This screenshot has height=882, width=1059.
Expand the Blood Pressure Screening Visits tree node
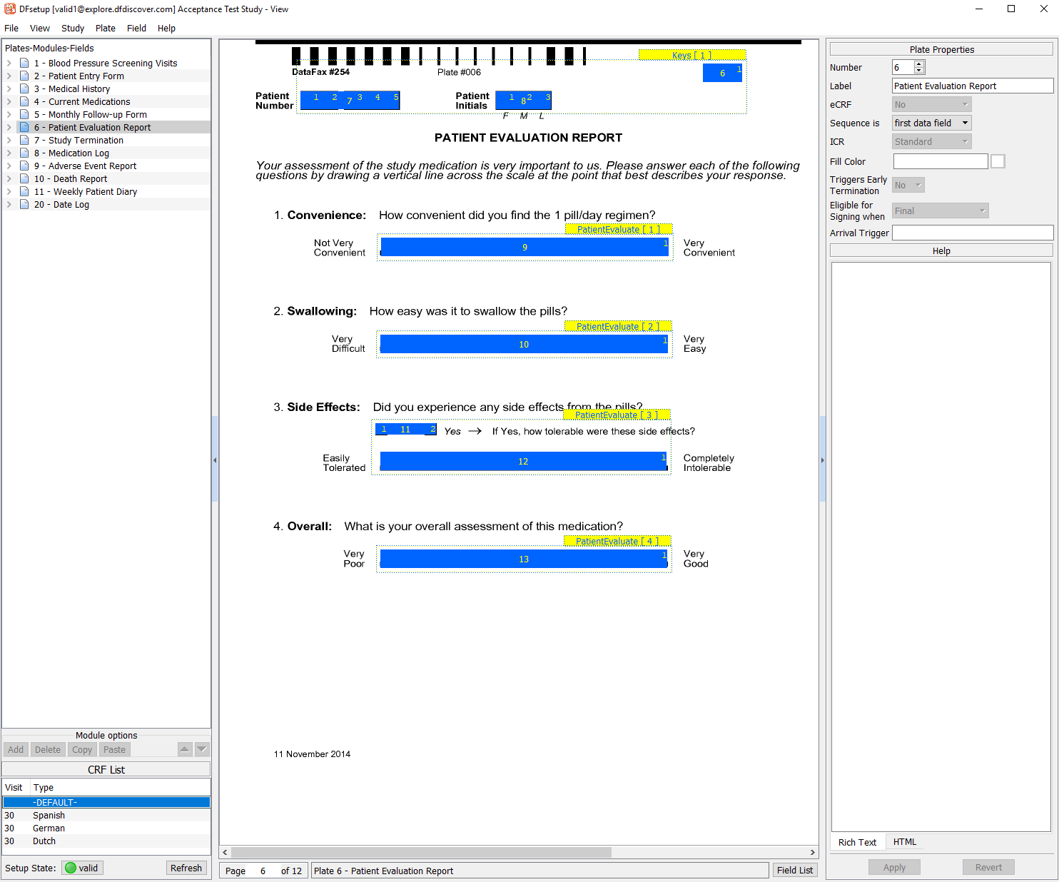point(9,64)
